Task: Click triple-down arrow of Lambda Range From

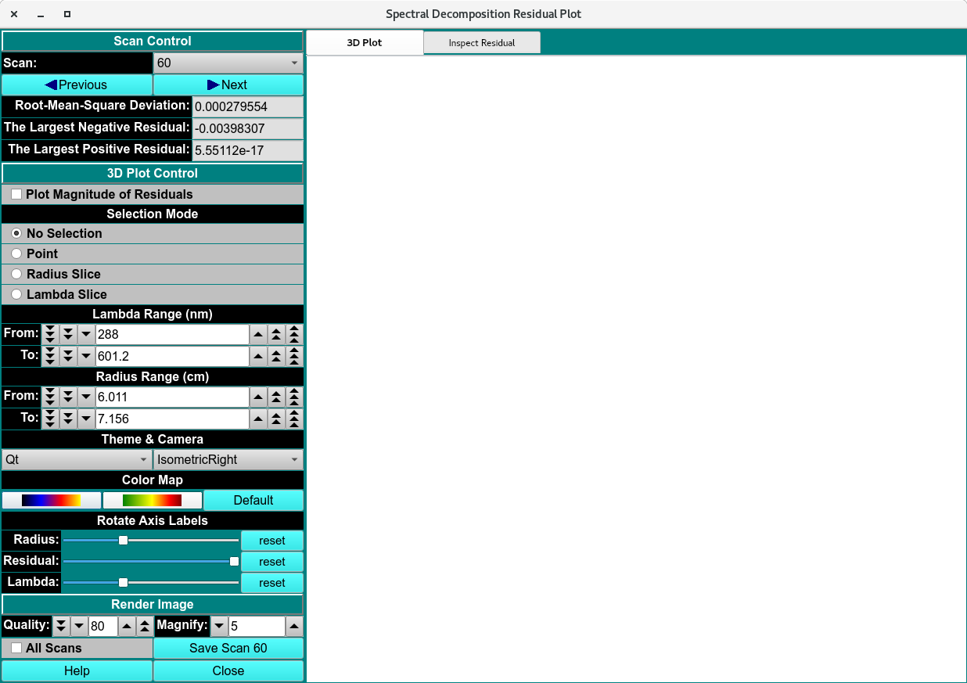Action: 50,334
